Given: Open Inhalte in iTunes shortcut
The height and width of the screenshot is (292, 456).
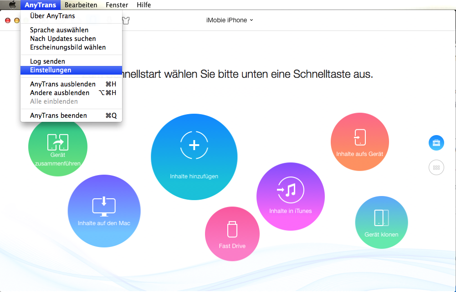Looking at the screenshot, I should click(x=291, y=196).
